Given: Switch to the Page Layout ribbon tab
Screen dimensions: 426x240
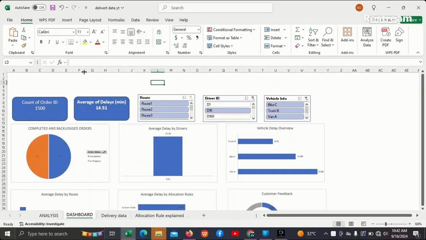Looking at the screenshot, I should (90, 20).
